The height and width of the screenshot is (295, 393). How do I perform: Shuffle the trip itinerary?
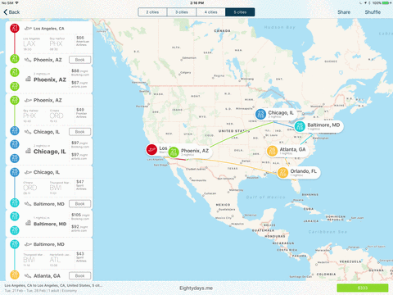pos(373,12)
